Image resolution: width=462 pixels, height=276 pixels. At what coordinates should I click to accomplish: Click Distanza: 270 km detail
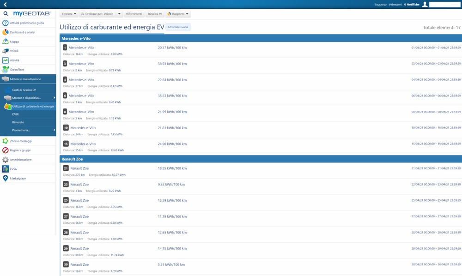click(x=73, y=175)
